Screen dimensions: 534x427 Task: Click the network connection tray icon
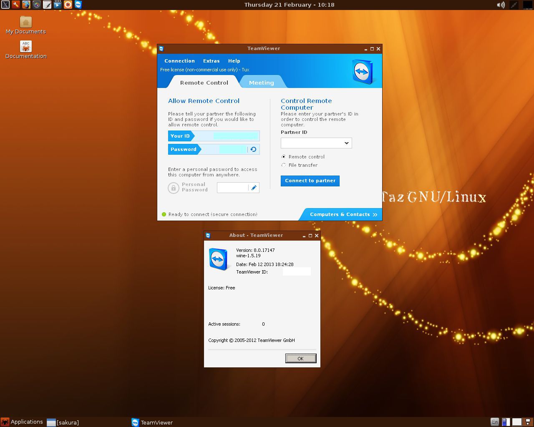point(514,5)
